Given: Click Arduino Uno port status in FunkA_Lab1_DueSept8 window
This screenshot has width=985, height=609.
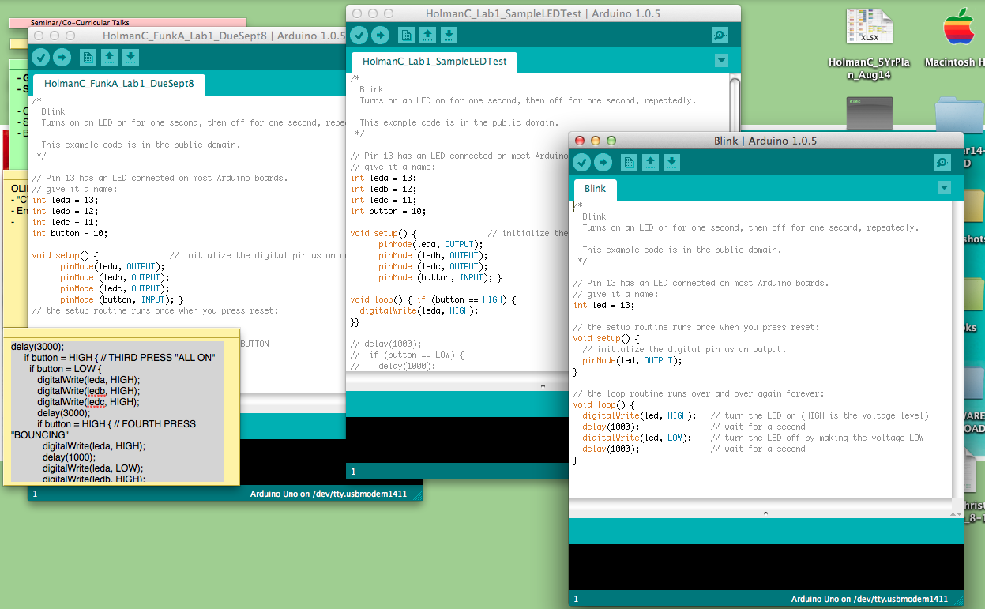Looking at the screenshot, I should coord(329,493).
